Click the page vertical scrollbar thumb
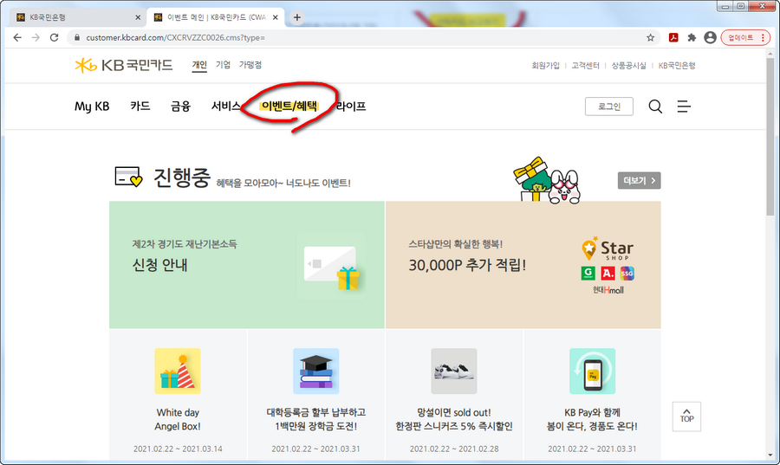Viewport: 780px width, 465px height. click(770, 137)
